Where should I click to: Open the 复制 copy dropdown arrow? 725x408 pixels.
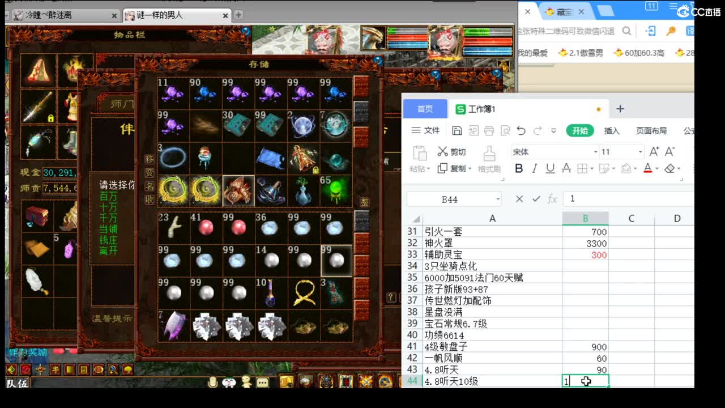(x=469, y=169)
